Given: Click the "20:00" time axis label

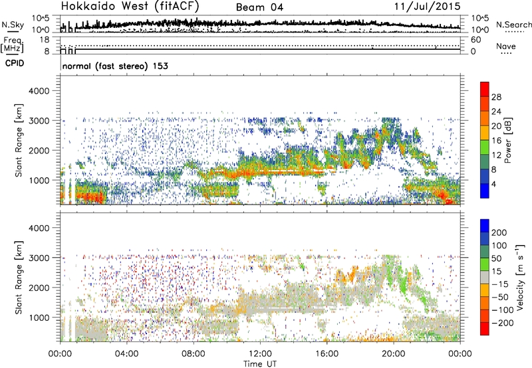Looking at the screenshot, I should click(393, 354).
